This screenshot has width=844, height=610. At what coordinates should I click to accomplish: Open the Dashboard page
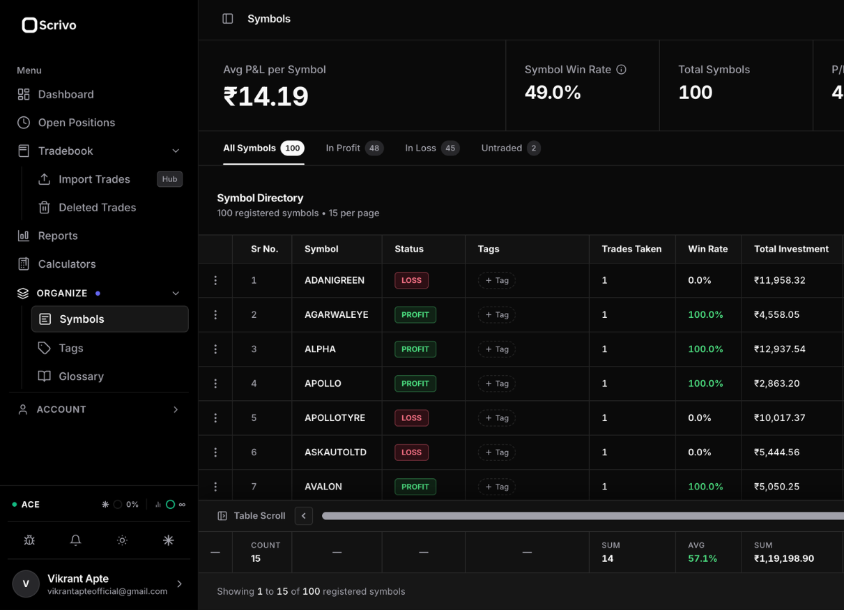66,94
